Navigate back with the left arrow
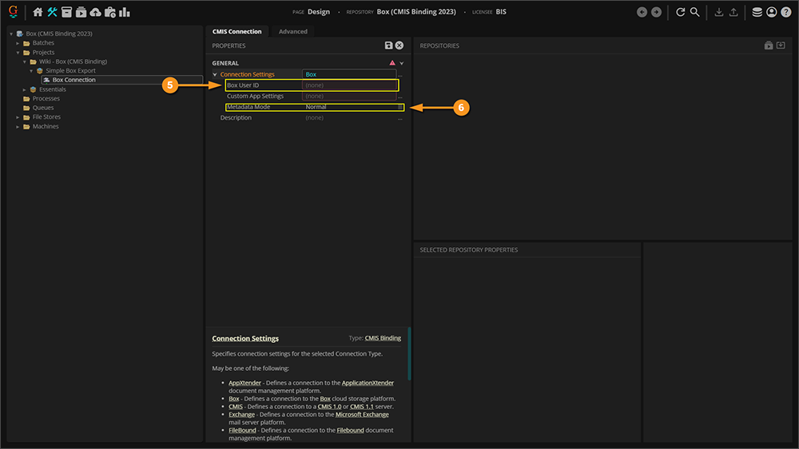Screen dimensions: 799x449 642,12
